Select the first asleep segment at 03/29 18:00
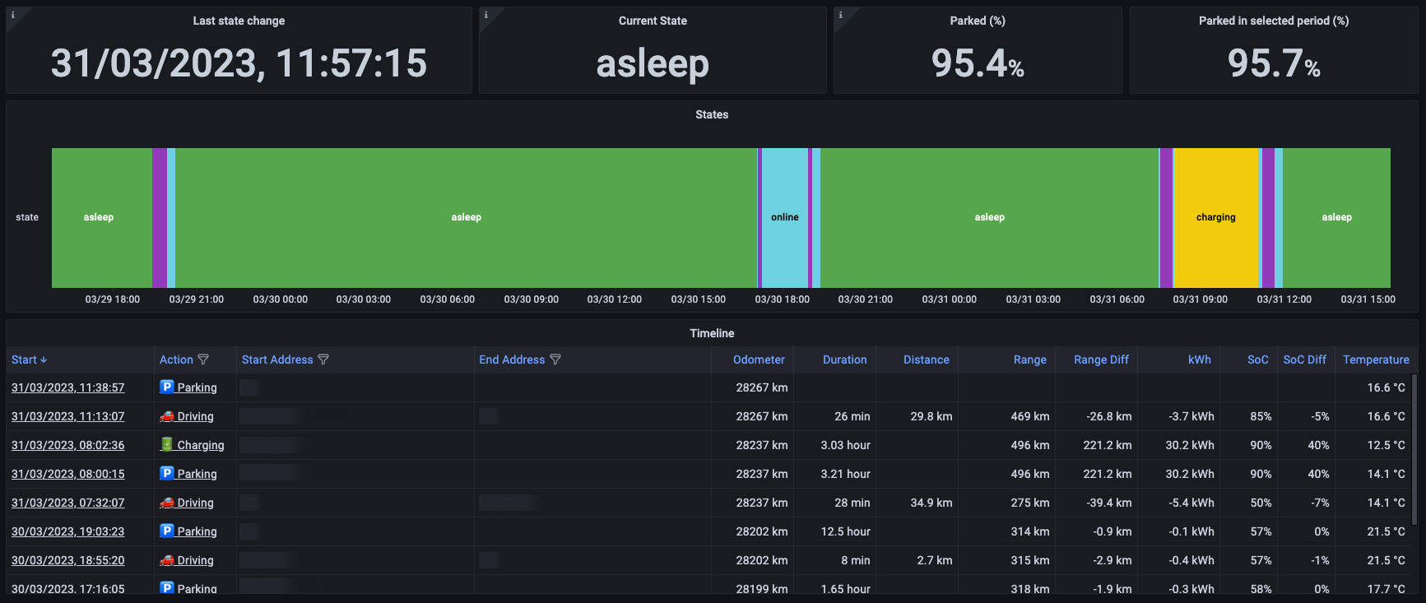 (x=102, y=217)
